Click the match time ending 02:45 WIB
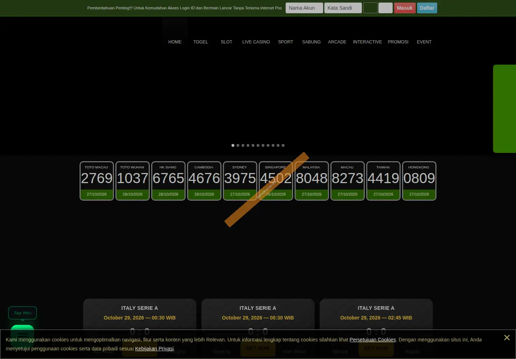Image resolution: width=516 pixels, height=359 pixels. point(376,318)
